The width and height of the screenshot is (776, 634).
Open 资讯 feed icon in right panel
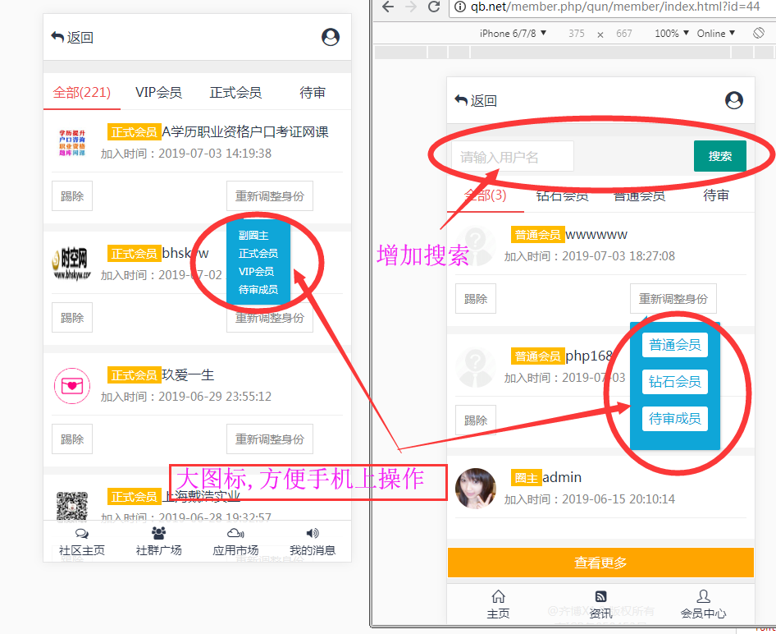tap(600, 597)
